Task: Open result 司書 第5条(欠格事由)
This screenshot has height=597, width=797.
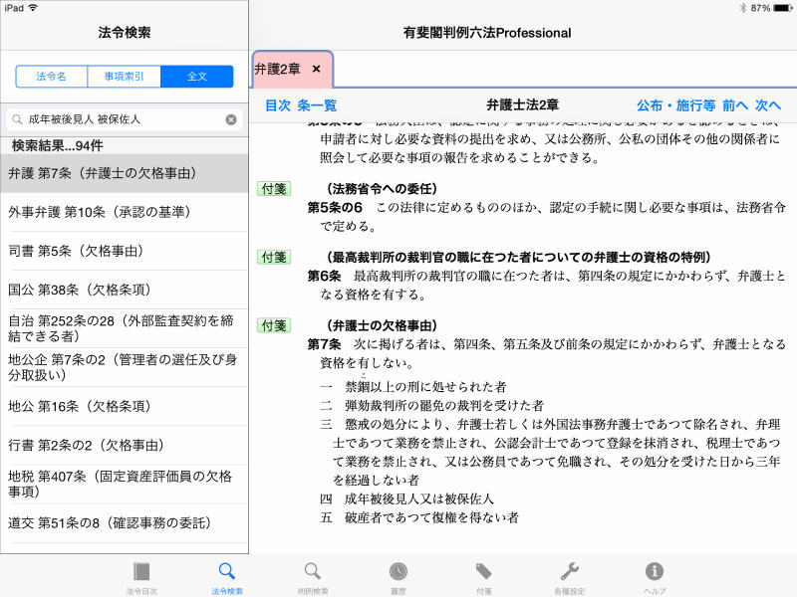Action: [x=124, y=251]
